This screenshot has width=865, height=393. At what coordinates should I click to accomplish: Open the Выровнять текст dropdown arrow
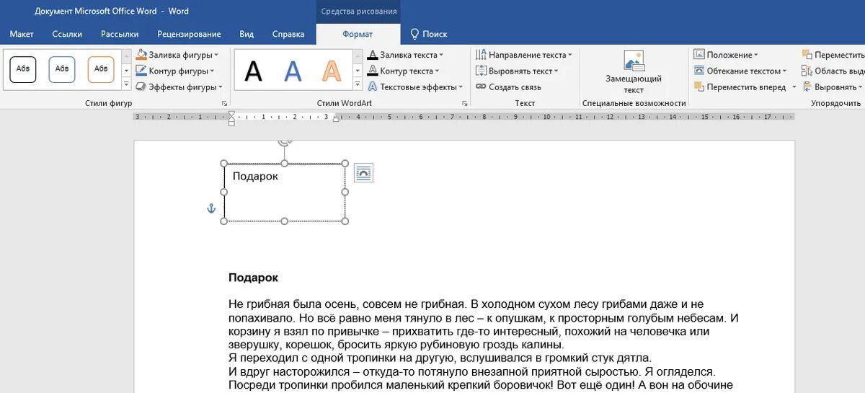tap(556, 71)
